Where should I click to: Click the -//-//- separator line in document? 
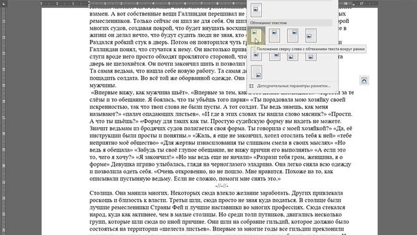point(222,185)
